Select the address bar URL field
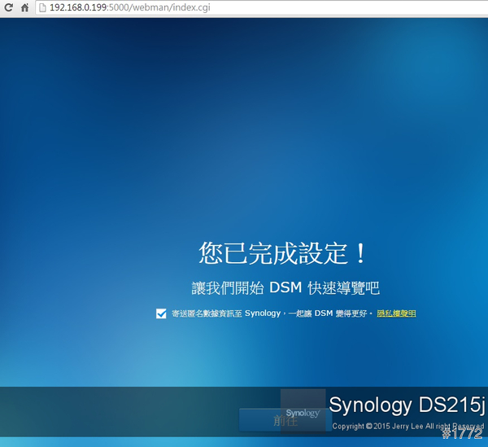488x447 pixels. (261, 7)
